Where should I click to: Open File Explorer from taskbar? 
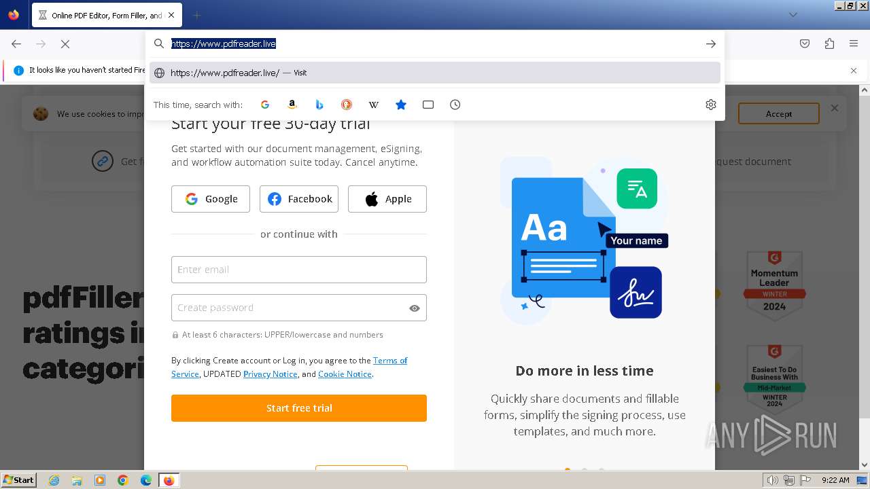pos(77,480)
